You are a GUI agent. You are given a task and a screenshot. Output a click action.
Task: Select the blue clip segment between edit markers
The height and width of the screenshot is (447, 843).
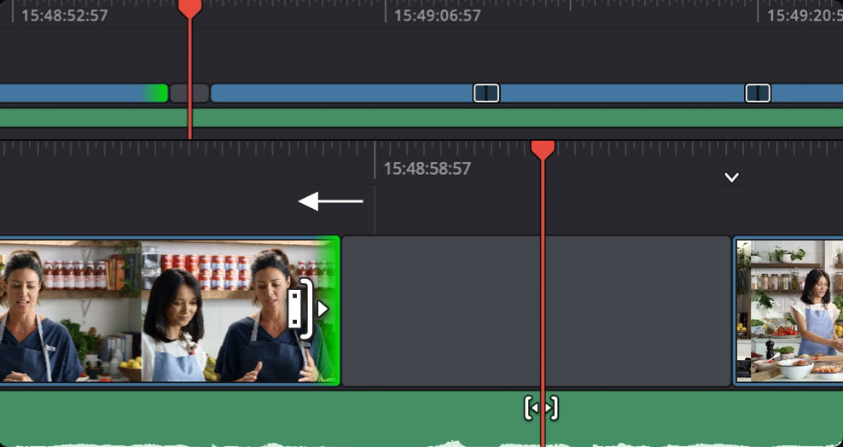coord(622,93)
